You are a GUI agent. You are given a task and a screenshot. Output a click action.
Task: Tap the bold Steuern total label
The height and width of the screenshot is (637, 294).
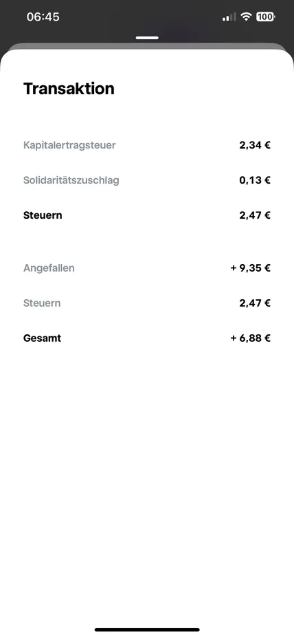(x=43, y=215)
